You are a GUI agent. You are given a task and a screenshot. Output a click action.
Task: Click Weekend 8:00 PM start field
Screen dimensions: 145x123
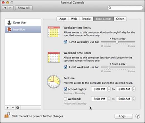coord(99,99)
